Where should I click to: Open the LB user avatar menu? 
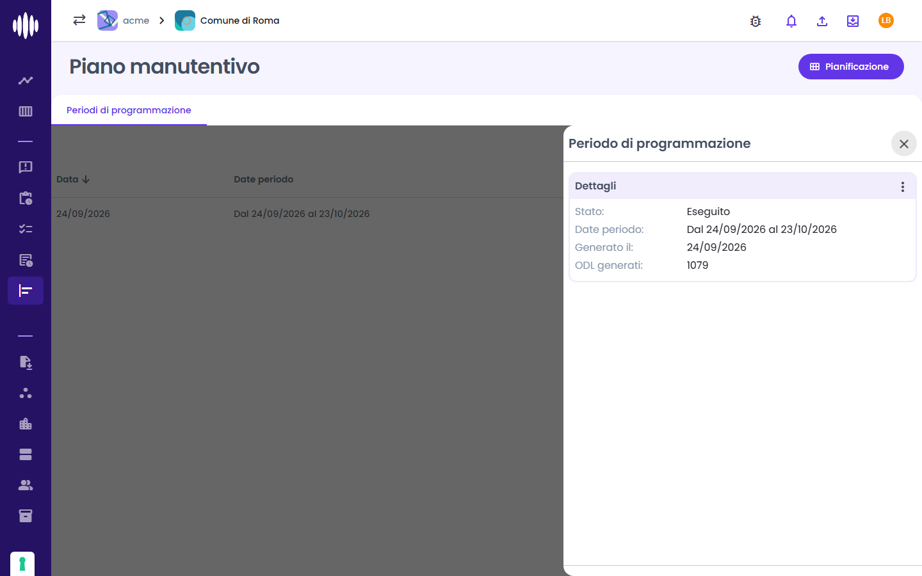click(x=886, y=20)
